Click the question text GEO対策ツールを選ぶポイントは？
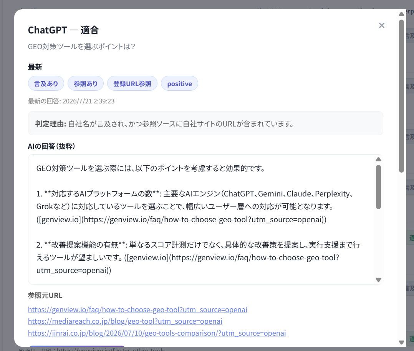 (x=82, y=47)
